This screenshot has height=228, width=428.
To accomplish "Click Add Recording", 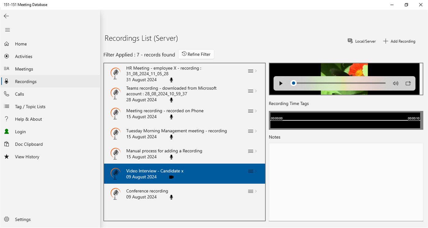I will tap(399, 41).
